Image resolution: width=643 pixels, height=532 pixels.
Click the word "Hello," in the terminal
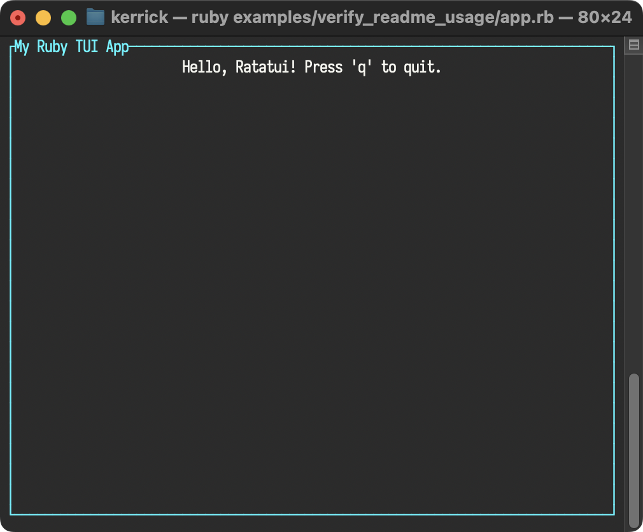(204, 67)
